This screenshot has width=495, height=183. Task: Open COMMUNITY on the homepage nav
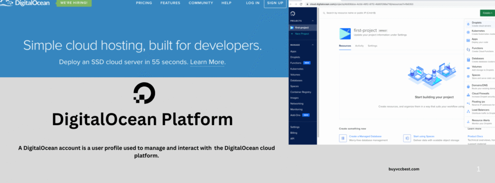[x=201, y=3]
